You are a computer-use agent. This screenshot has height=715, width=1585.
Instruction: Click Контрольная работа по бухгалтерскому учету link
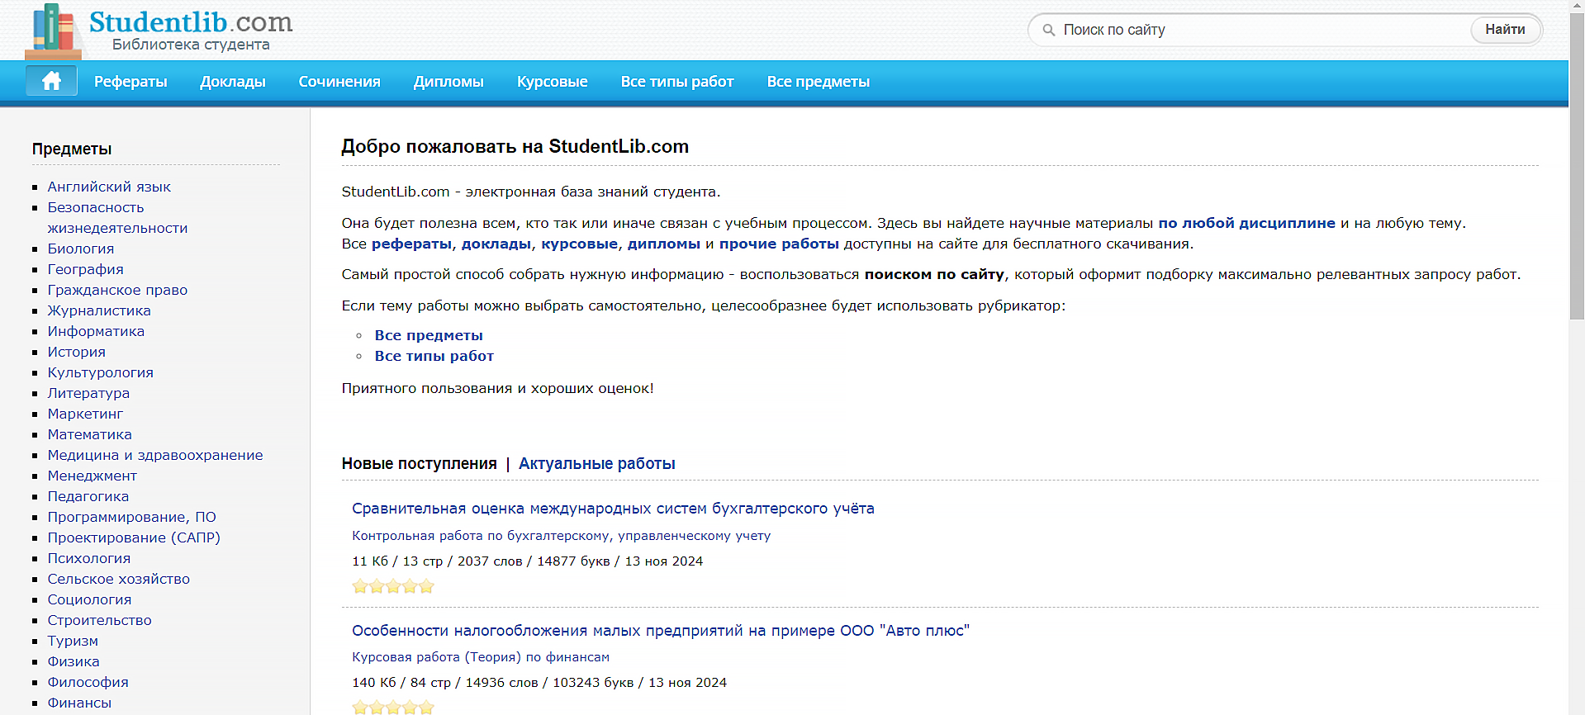[562, 536]
